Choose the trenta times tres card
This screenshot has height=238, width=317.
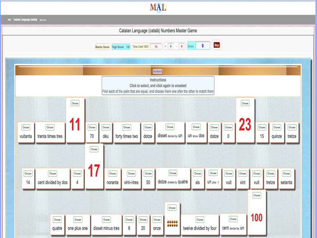click(x=50, y=127)
